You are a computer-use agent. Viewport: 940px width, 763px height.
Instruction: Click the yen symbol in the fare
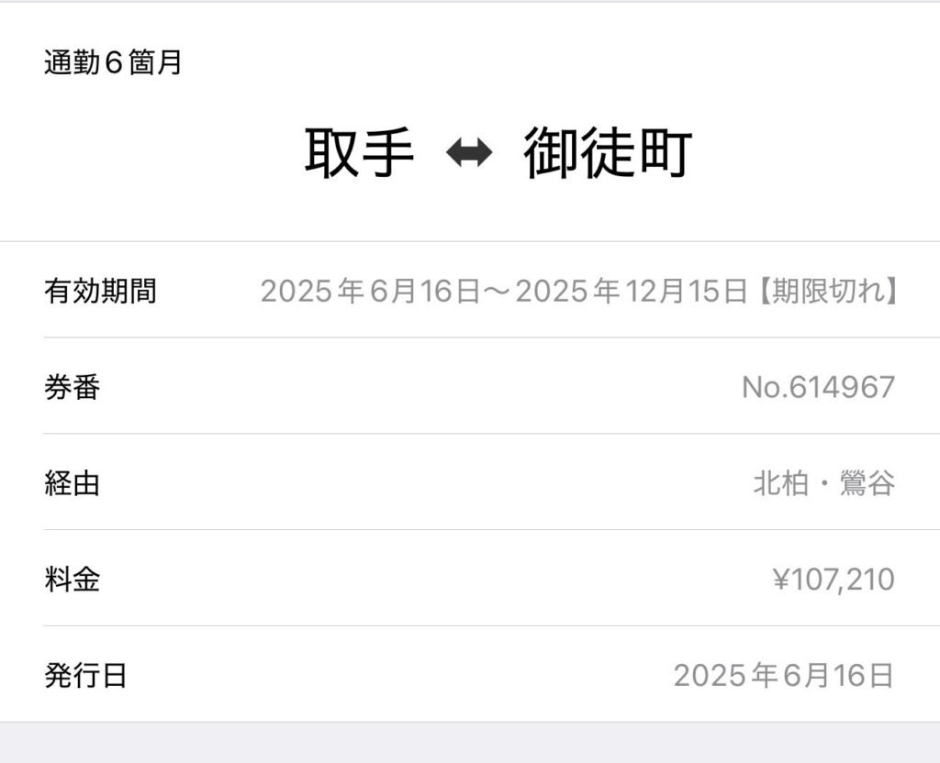click(781, 580)
